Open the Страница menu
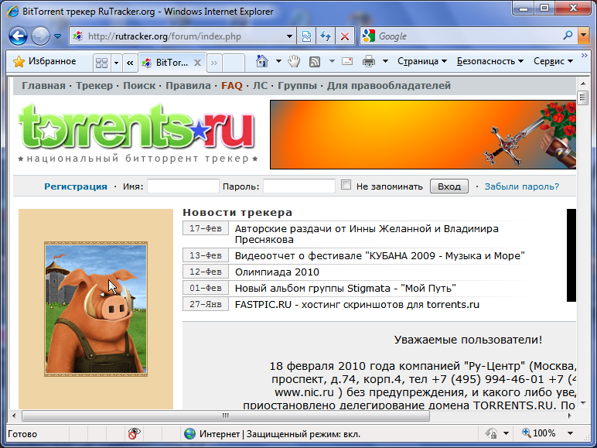The image size is (597, 448). point(422,61)
